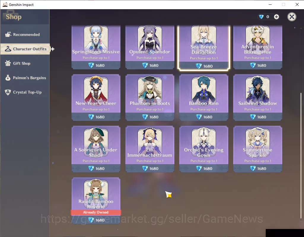Image resolution: width=304 pixels, height=237 pixels.
Task: Click the 1680 price of Sea Breeze Dandelion
Action: pos(208,66)
